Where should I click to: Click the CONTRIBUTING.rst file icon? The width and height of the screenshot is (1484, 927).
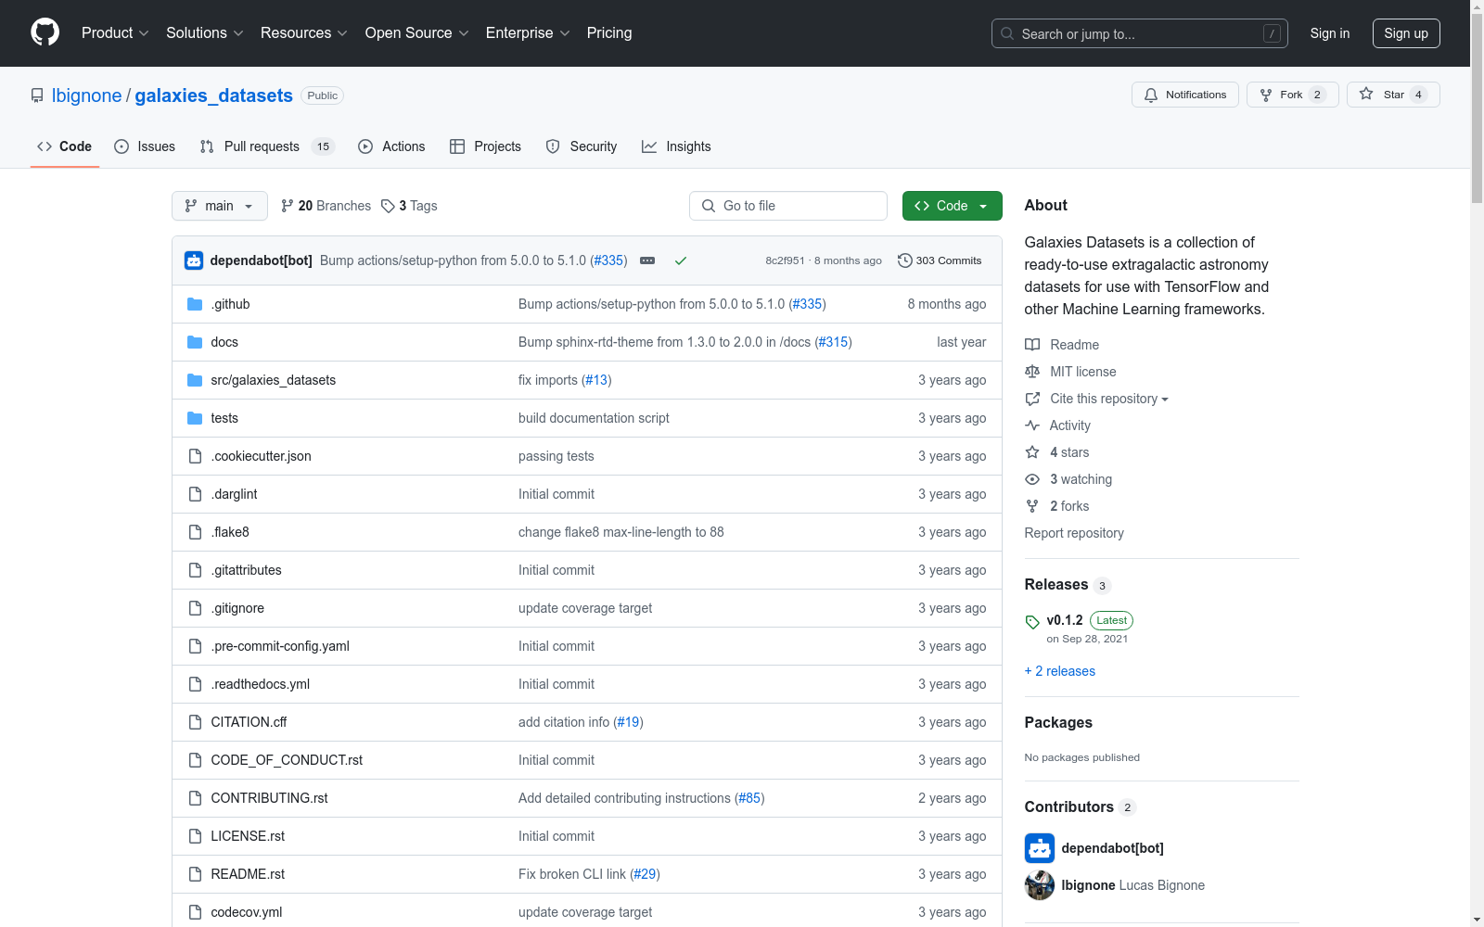pos(195,798)
